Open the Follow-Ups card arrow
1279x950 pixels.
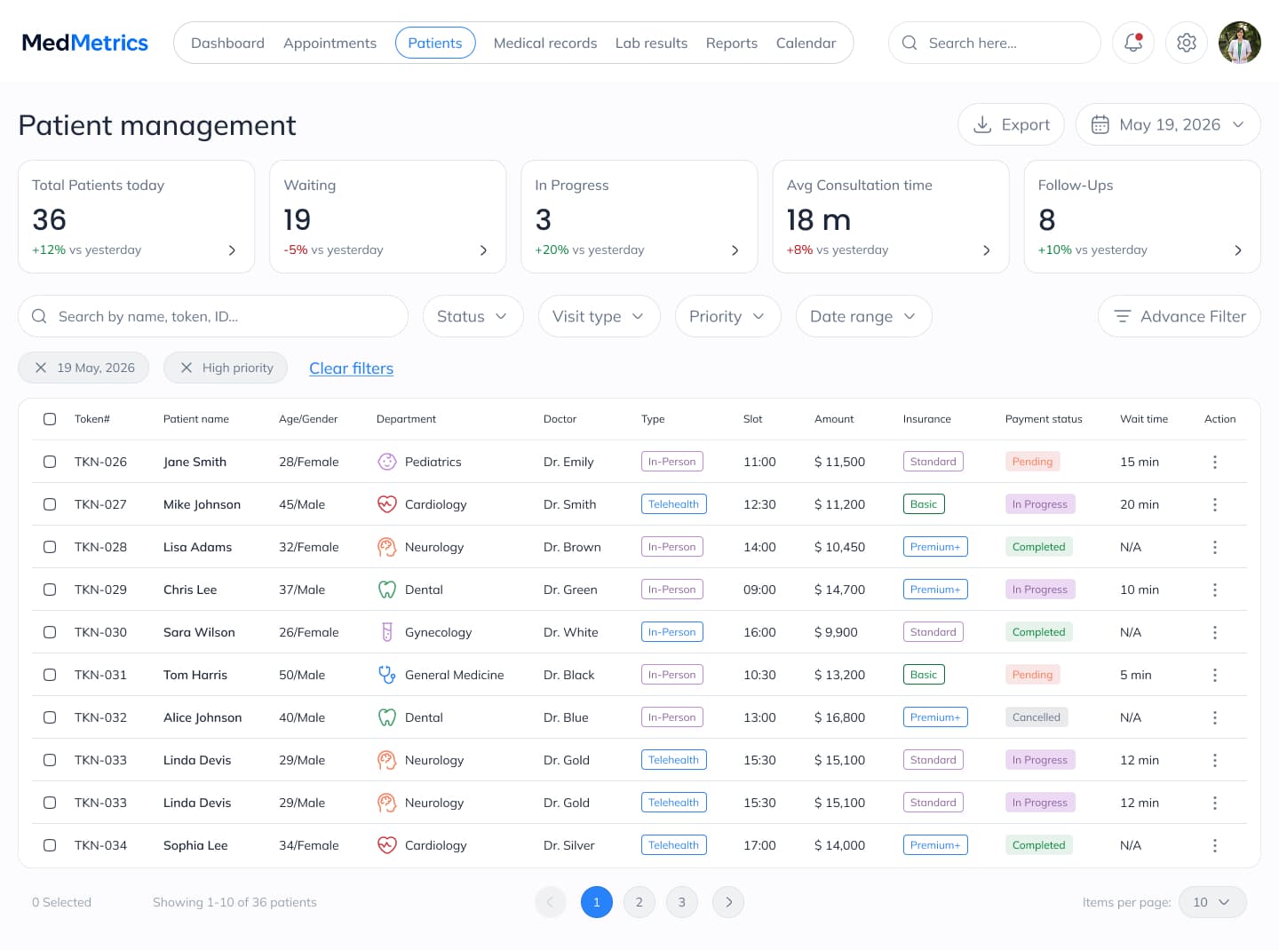click(x=1238, y=250)
